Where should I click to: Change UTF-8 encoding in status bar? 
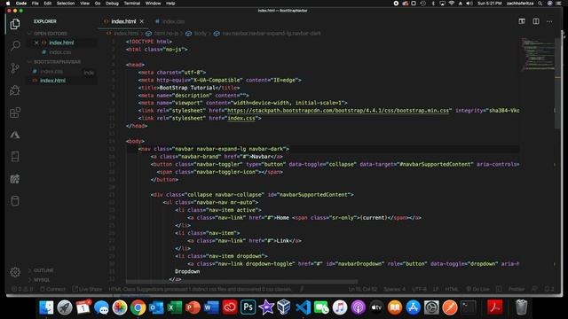tap(419, 290)
